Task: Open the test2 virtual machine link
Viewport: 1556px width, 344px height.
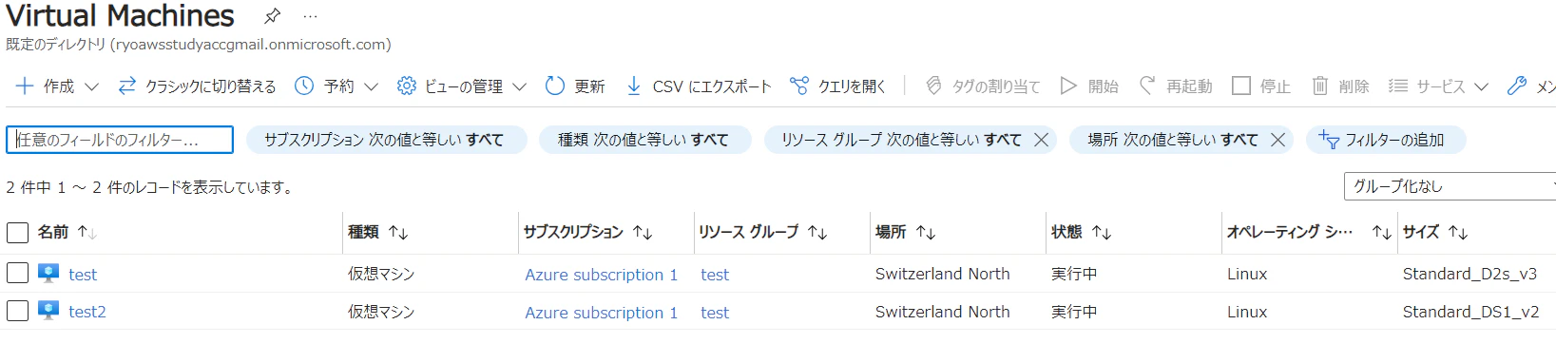Action: (87, 312)
